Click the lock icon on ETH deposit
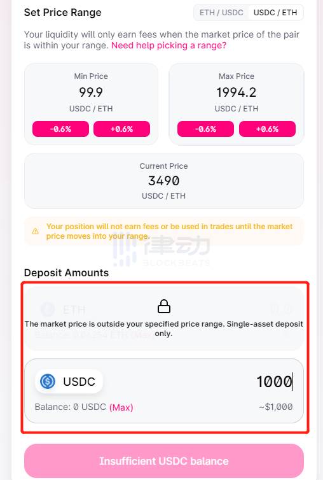The height and width of the screenshot is (480, 323). pos(164,306)
